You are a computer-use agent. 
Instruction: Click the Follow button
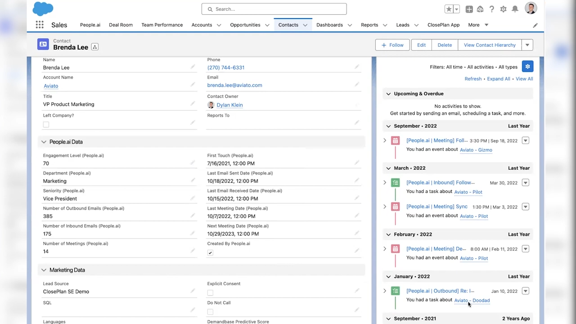pos(392,45)
